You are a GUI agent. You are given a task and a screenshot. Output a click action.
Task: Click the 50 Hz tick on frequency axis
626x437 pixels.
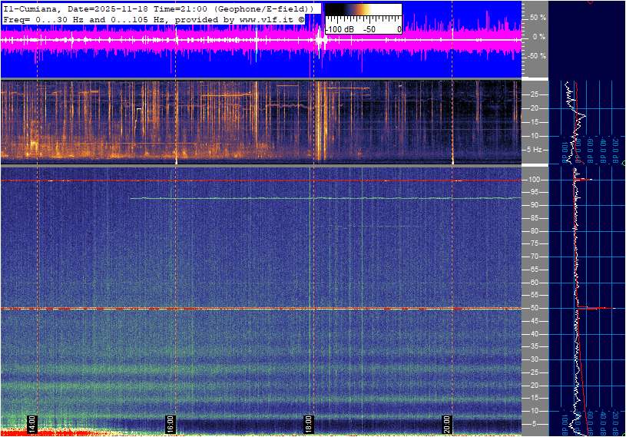click(x=535, y=308)
